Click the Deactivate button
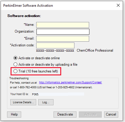125x122 pixels. pos(65,114)
